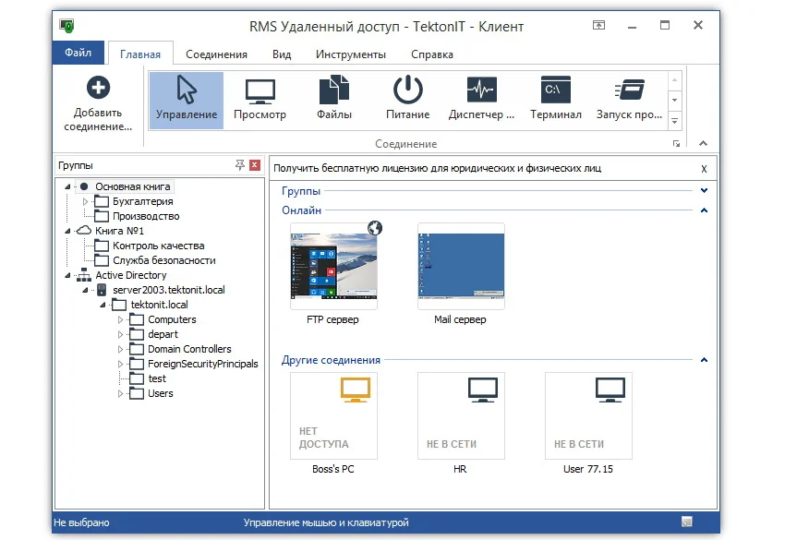Screen dimensions: 809x540
Task: Select the Просмотр view-only mode
Action: tap(260, 100)
